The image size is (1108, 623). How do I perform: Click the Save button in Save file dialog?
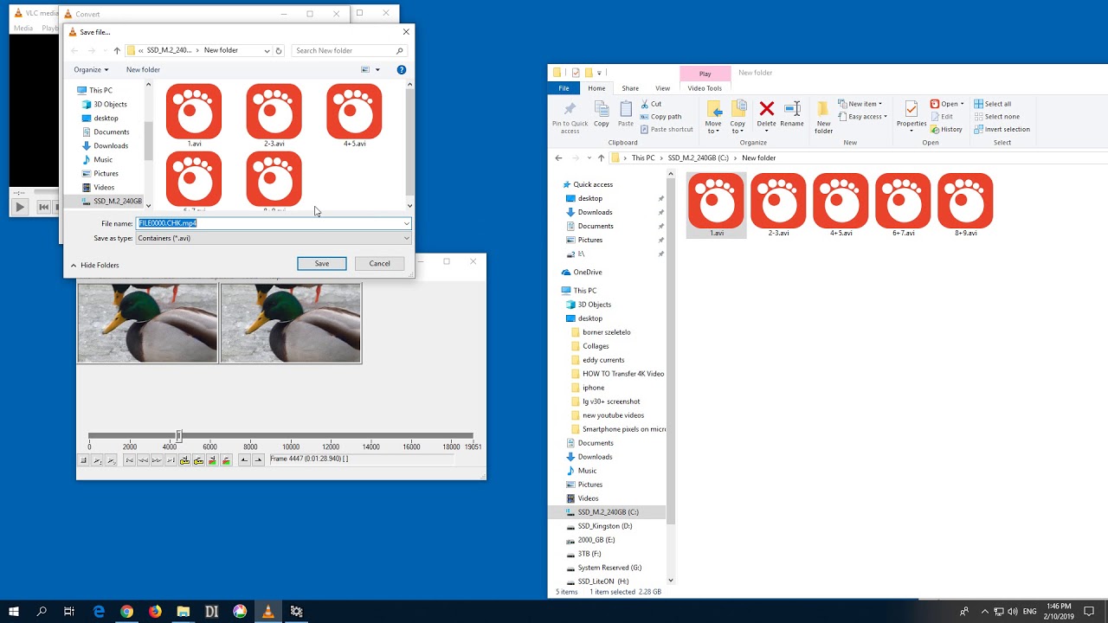(x=321, y=264)
